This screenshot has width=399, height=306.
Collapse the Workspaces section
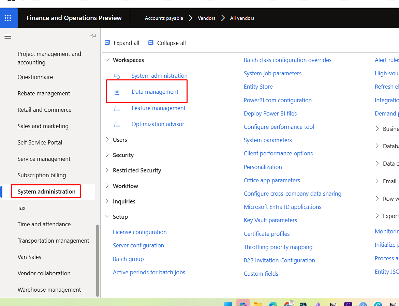(x=107, y=60)
